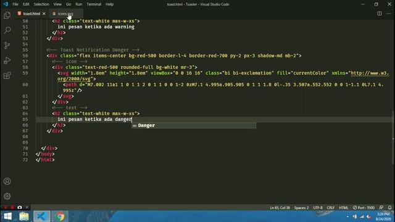Open the Source Control view

7,45
